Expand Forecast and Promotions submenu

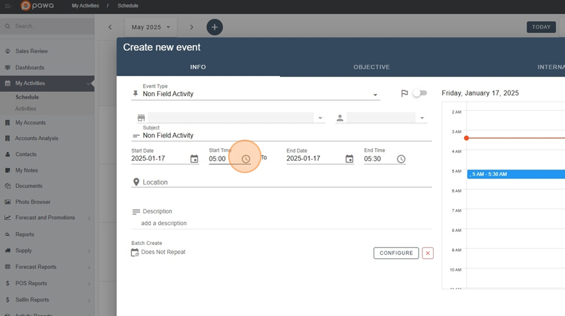click(x=89, y=218)
